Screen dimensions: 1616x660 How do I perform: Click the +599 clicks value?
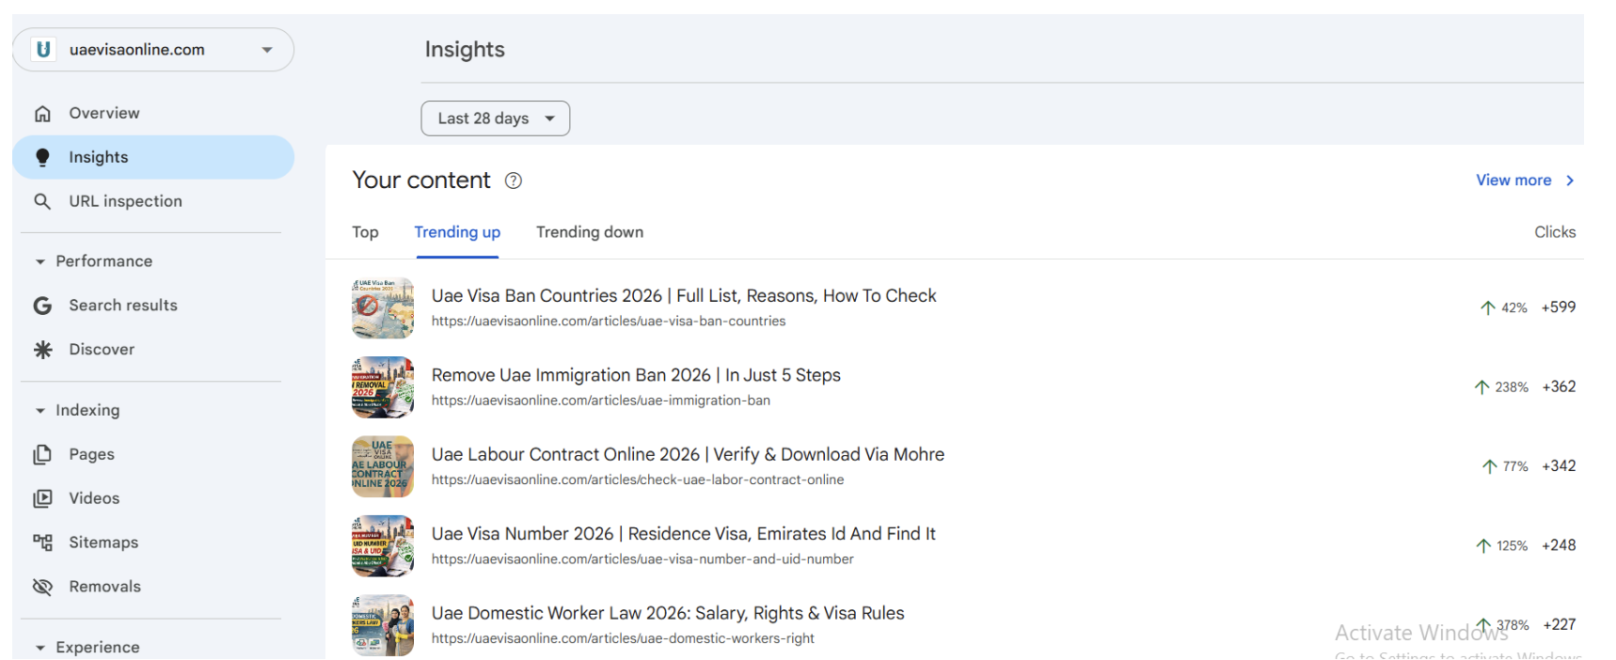tap(1559, 307)
